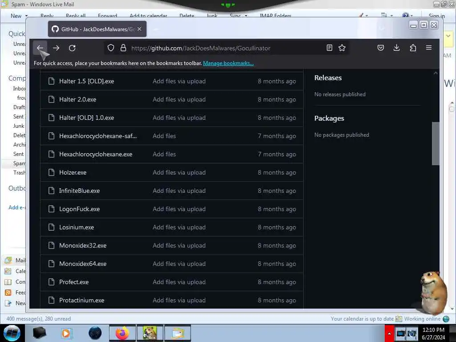Viewport: 456px width, 342px height.
Task: Open 'Add files' commit for Hexachlorocyclohexane.exe
Action: (164, 155)
